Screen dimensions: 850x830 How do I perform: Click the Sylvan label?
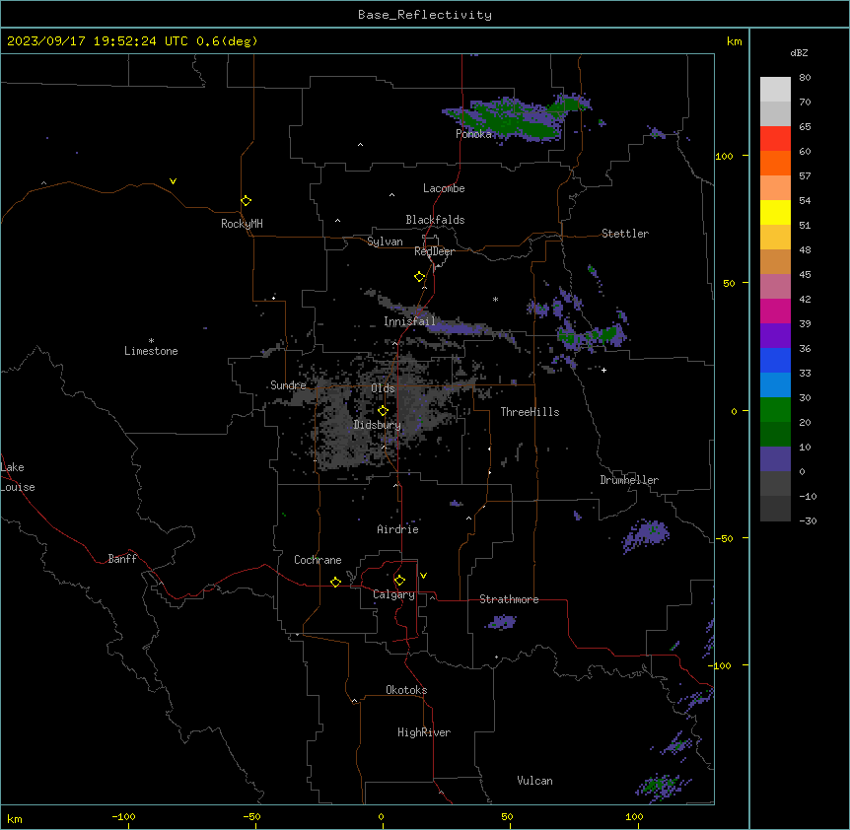(385, 242)
